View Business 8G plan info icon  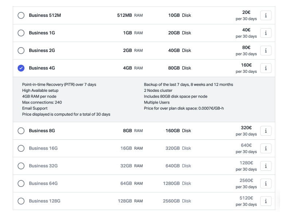[x=266, y=131]
